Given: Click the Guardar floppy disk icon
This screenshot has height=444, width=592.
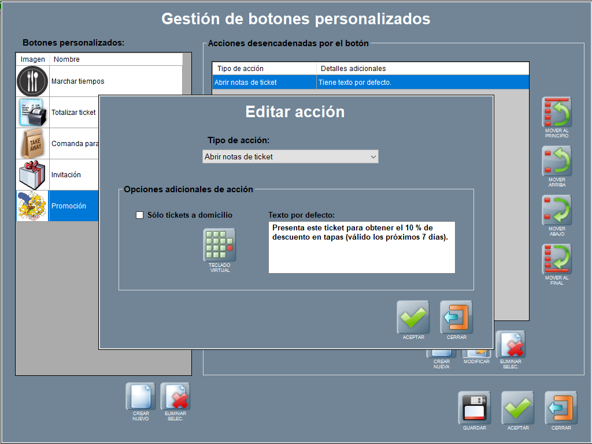Looking at the screenshot, I should pyautogui.click(x=474, y=408).
